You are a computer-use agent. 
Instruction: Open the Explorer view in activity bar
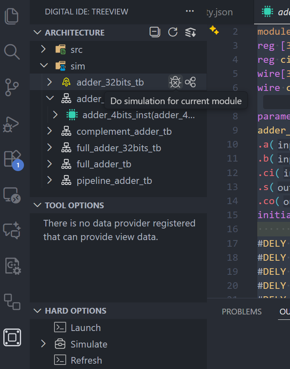(x=12, y=16)
